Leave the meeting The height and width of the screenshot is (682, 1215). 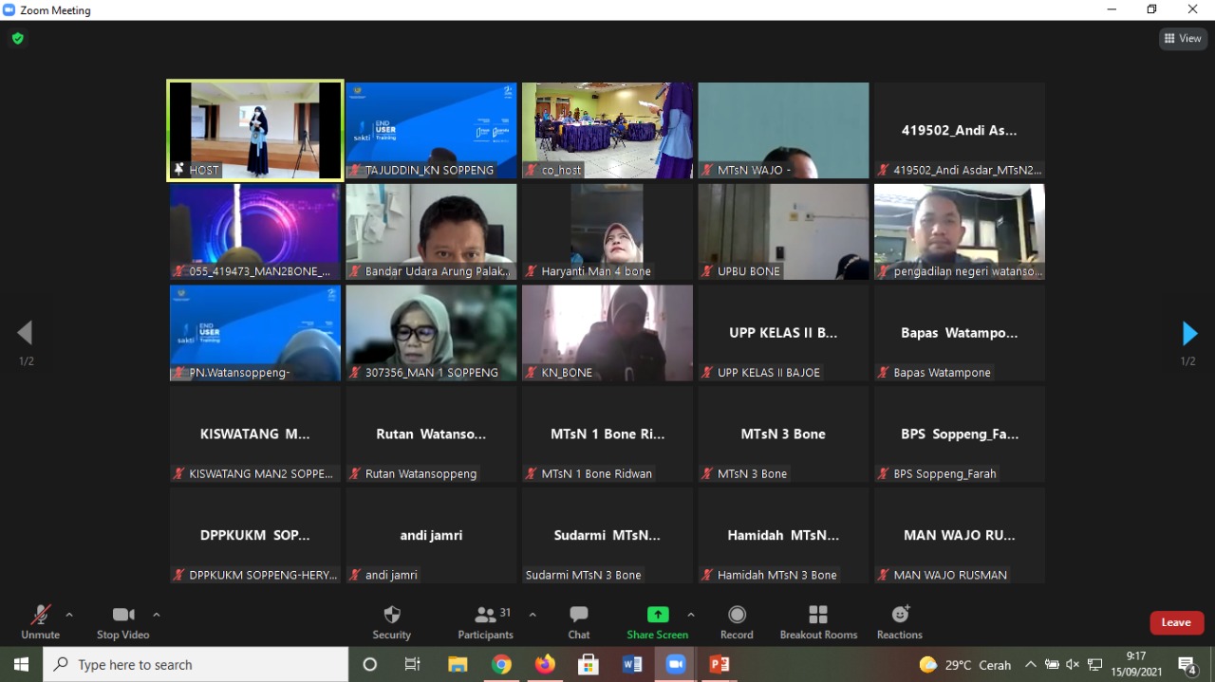(x=1176, y=622)
